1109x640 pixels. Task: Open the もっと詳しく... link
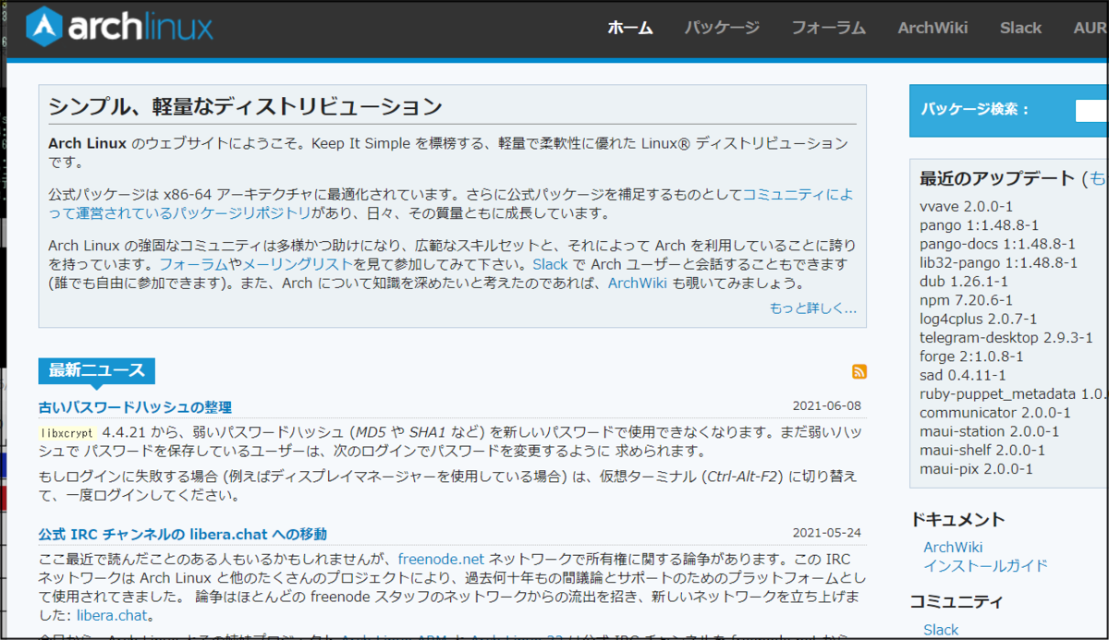coord(813,308)
